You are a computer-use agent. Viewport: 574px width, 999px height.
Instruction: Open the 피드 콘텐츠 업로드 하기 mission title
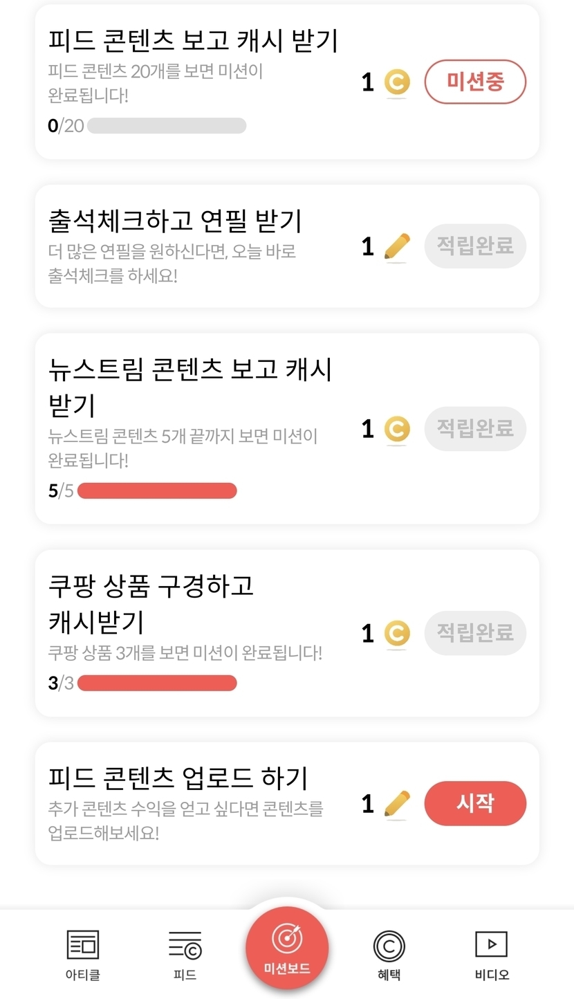tap(178, 778)
